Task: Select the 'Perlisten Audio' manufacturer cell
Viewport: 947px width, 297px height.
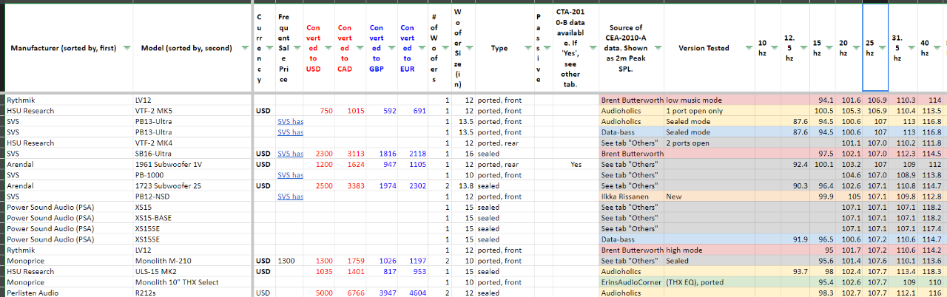Action: pyautogui.click(x=68, y=293)
